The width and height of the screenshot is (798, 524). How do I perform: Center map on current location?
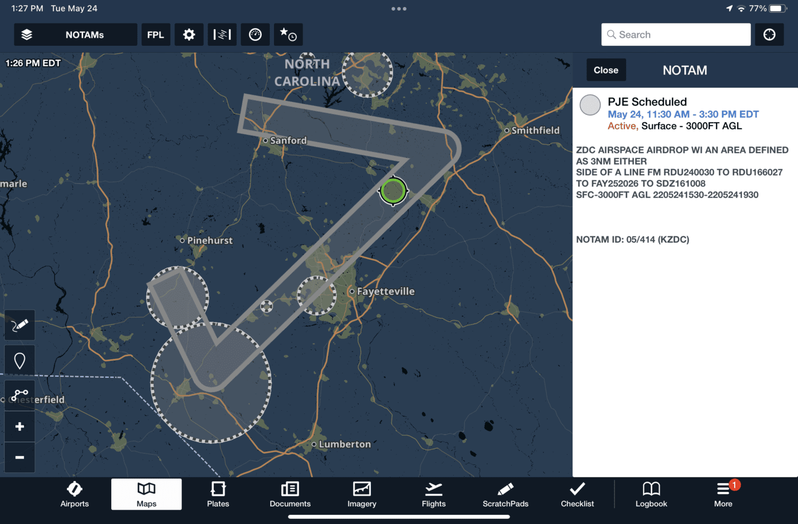(769, 34)
